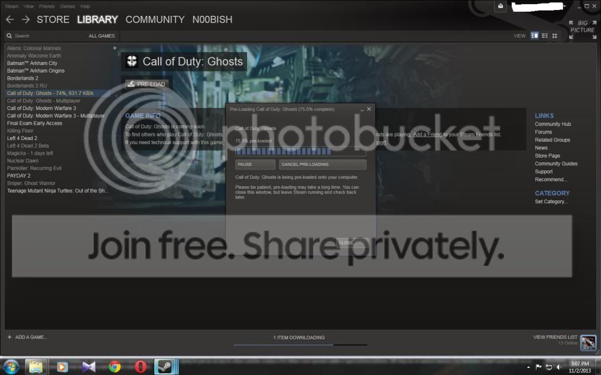Open the Store Page link

[x=548, y=156]
